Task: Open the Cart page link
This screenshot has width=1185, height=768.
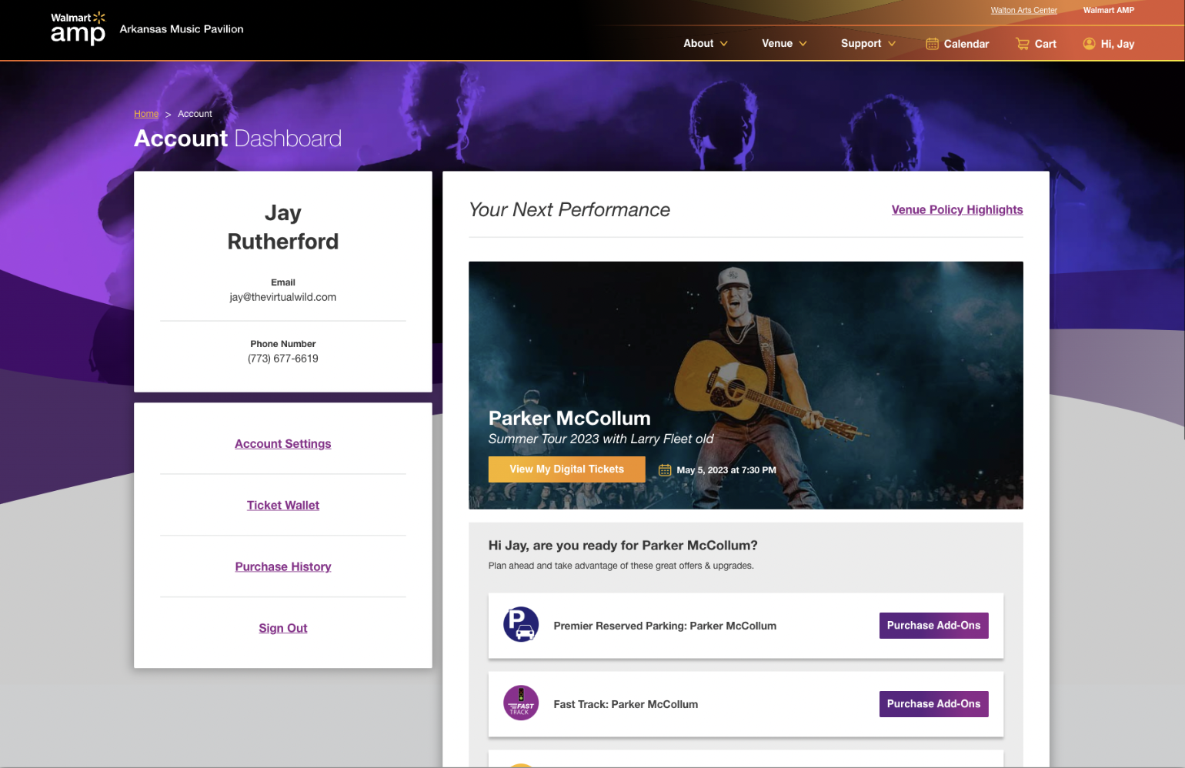Action: tap(1045, 44)
